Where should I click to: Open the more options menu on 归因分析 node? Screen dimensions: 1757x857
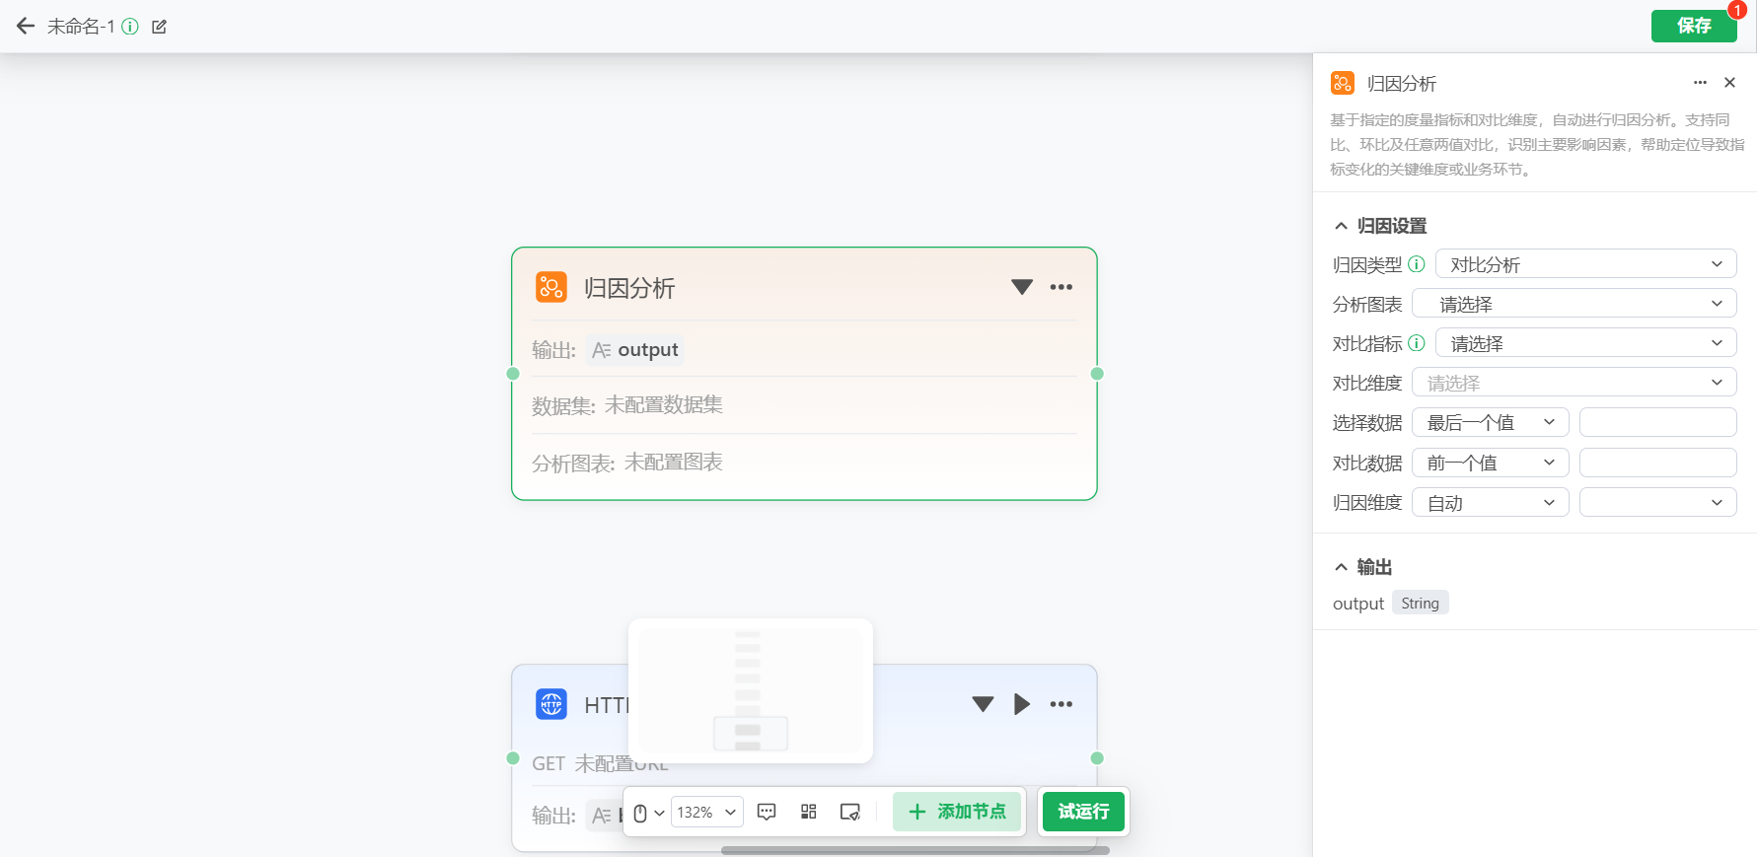[1062, 287]
